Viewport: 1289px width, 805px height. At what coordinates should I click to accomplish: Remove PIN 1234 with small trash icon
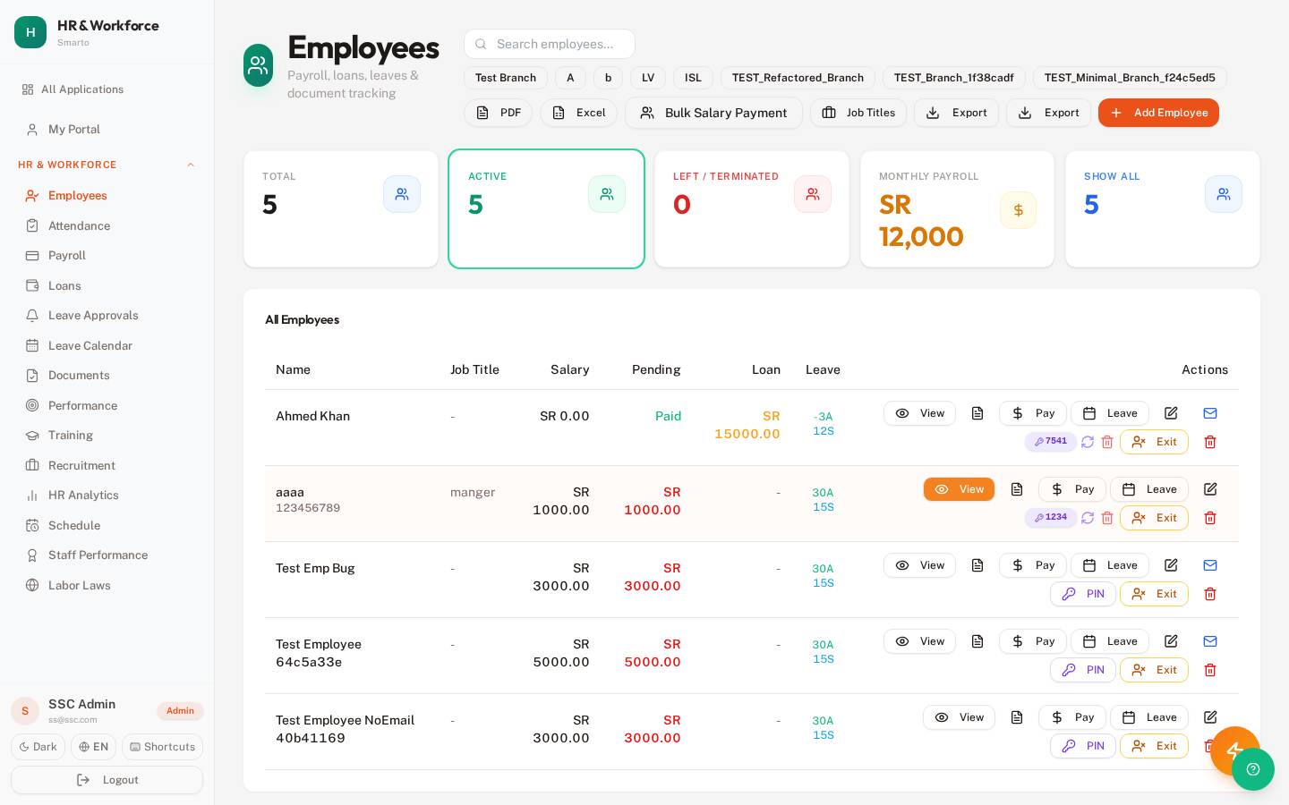click(x=1107, y=518)
